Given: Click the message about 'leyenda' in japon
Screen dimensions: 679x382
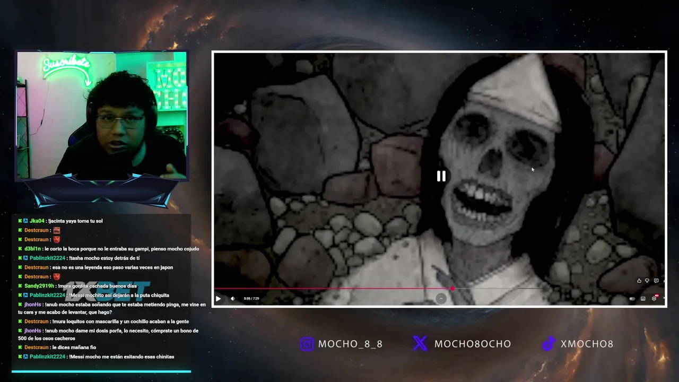Looking at the screenshot, I should 112,267.
